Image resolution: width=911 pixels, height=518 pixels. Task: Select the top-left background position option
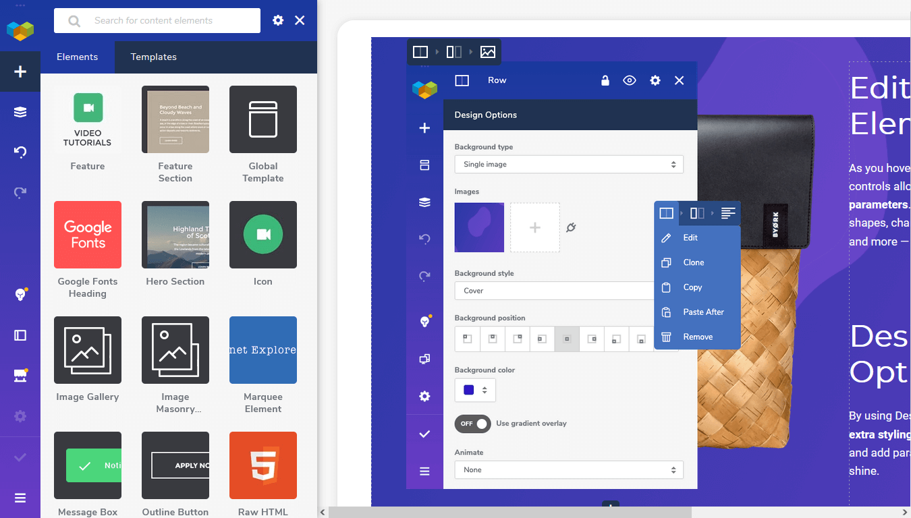point(466,339)
